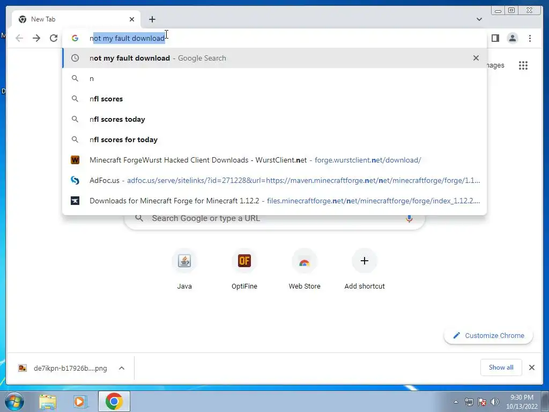Click the search icon beside 'nfl scores'
Screen dimensions: 549x412
tap(75, 99)
